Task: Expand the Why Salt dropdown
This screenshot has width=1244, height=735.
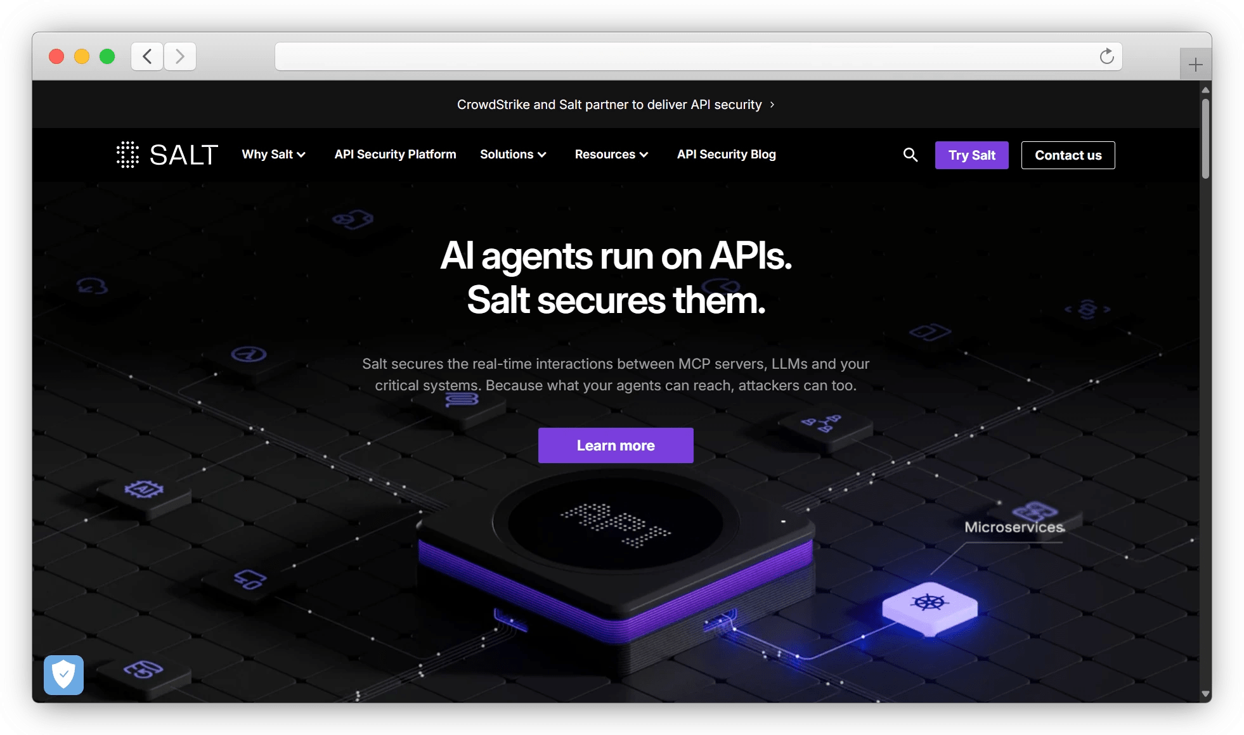Action: tap(273, 155)
